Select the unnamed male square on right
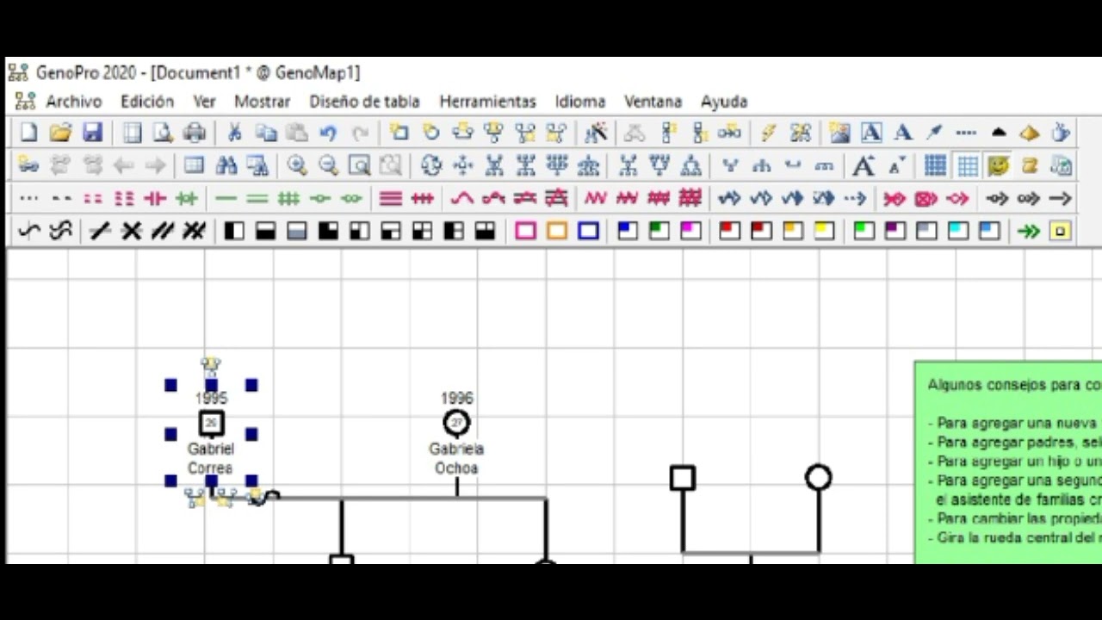Viewport: 1102px width, 620px height. (683, 478)
